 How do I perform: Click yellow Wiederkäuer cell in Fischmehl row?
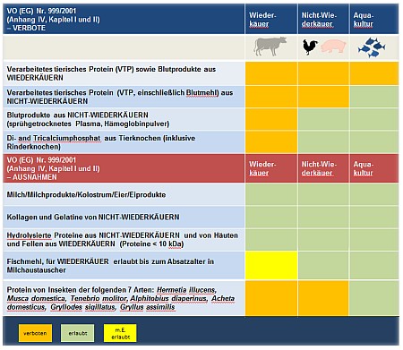[x=271, y=265]
